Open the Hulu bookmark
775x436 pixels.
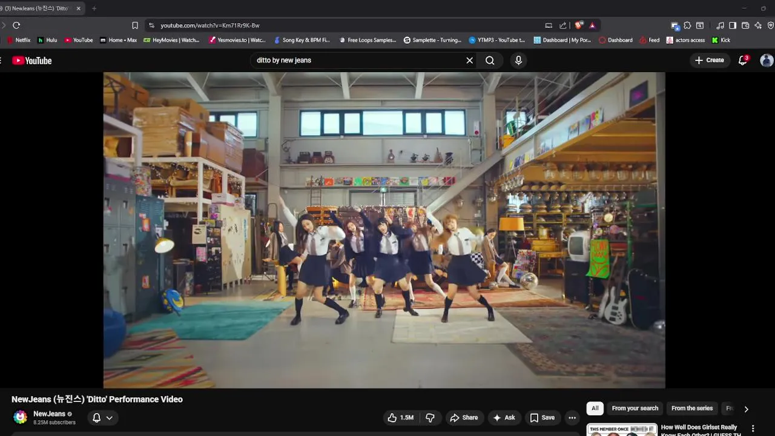click(x=47, y=40)
